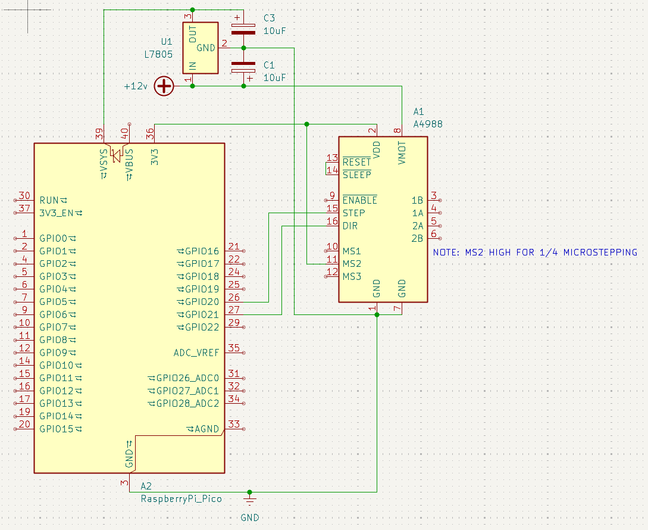
Task: Click the DIR pin label on A4988
Action: (x=350, y=226)
